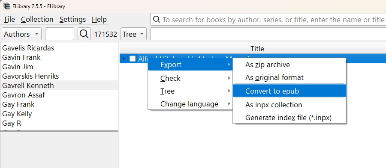Viewport: 386px width, 168px height.
Task: Select author Gavorskis Henriks
Action: (59, 76)
